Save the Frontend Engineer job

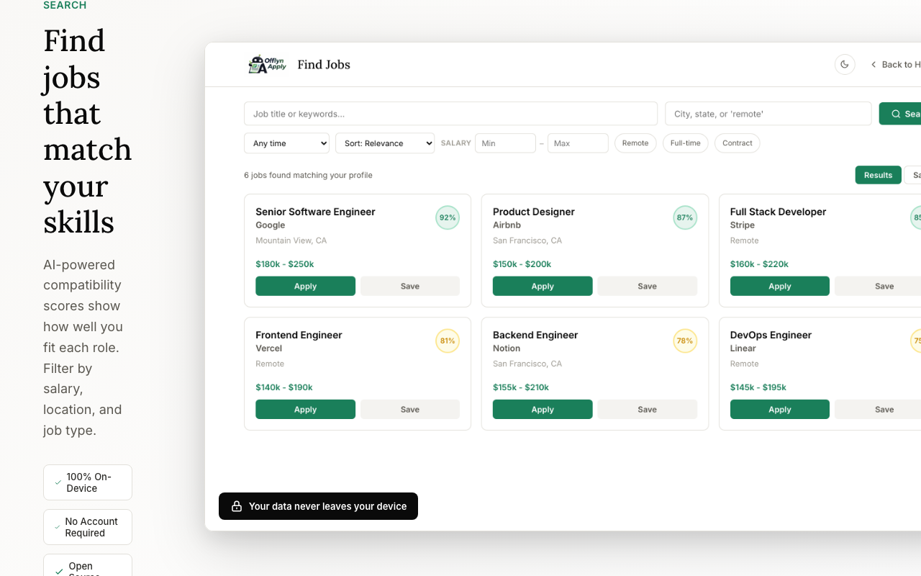[410, 409]
